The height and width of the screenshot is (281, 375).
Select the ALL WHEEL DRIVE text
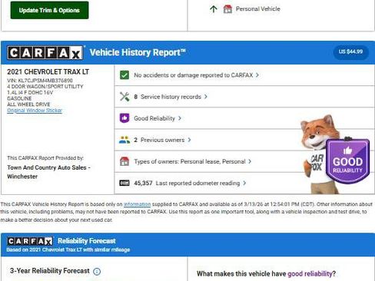click(x=28, y=104)
